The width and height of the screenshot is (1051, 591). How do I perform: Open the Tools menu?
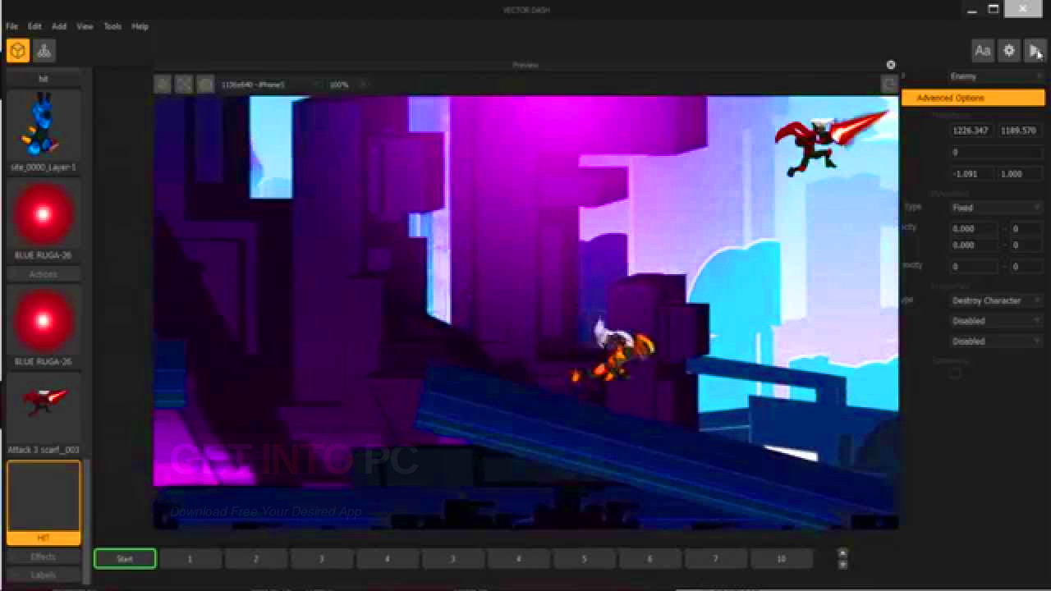[x=112, y=26]
